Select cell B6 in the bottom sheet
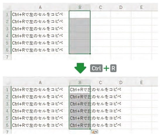Image resolution: width=161 pixels, height=135 pixels. 80,125
